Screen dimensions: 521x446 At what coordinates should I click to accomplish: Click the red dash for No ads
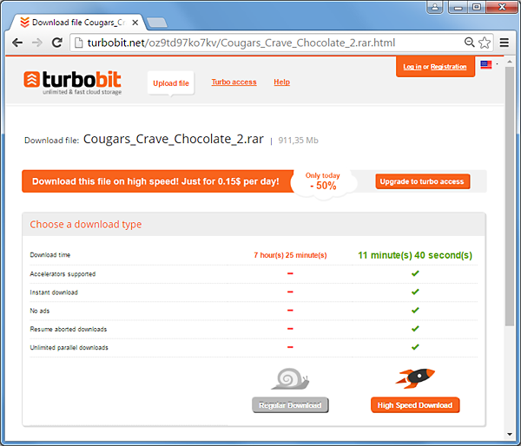[x=290, y=311]
